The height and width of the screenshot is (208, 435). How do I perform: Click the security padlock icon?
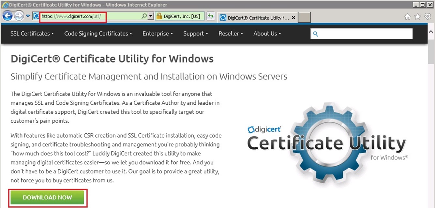(159, 16)
